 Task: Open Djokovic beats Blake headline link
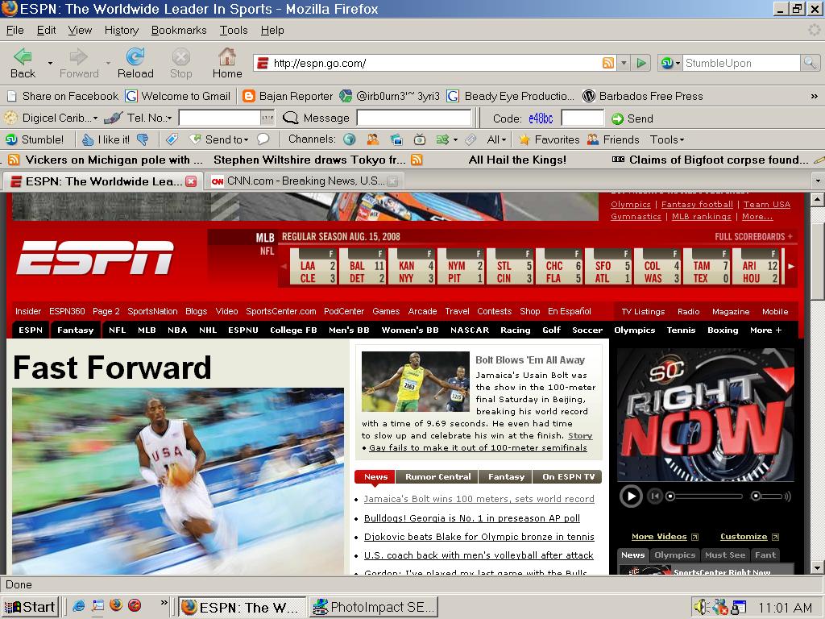(x=479, y=537)
